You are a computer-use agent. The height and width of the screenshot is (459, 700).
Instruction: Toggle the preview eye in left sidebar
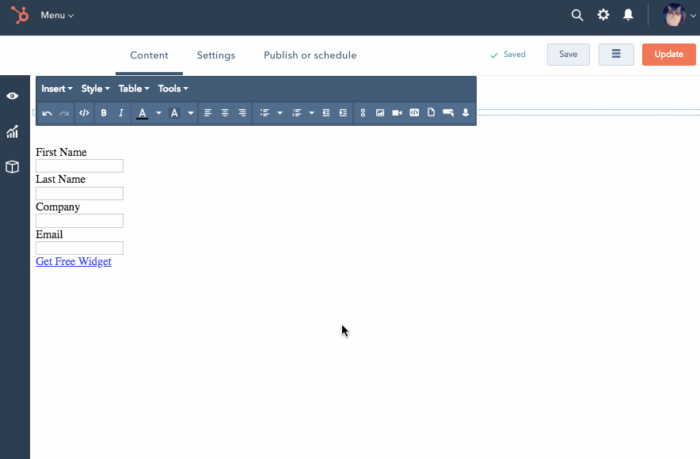[13, 96]
